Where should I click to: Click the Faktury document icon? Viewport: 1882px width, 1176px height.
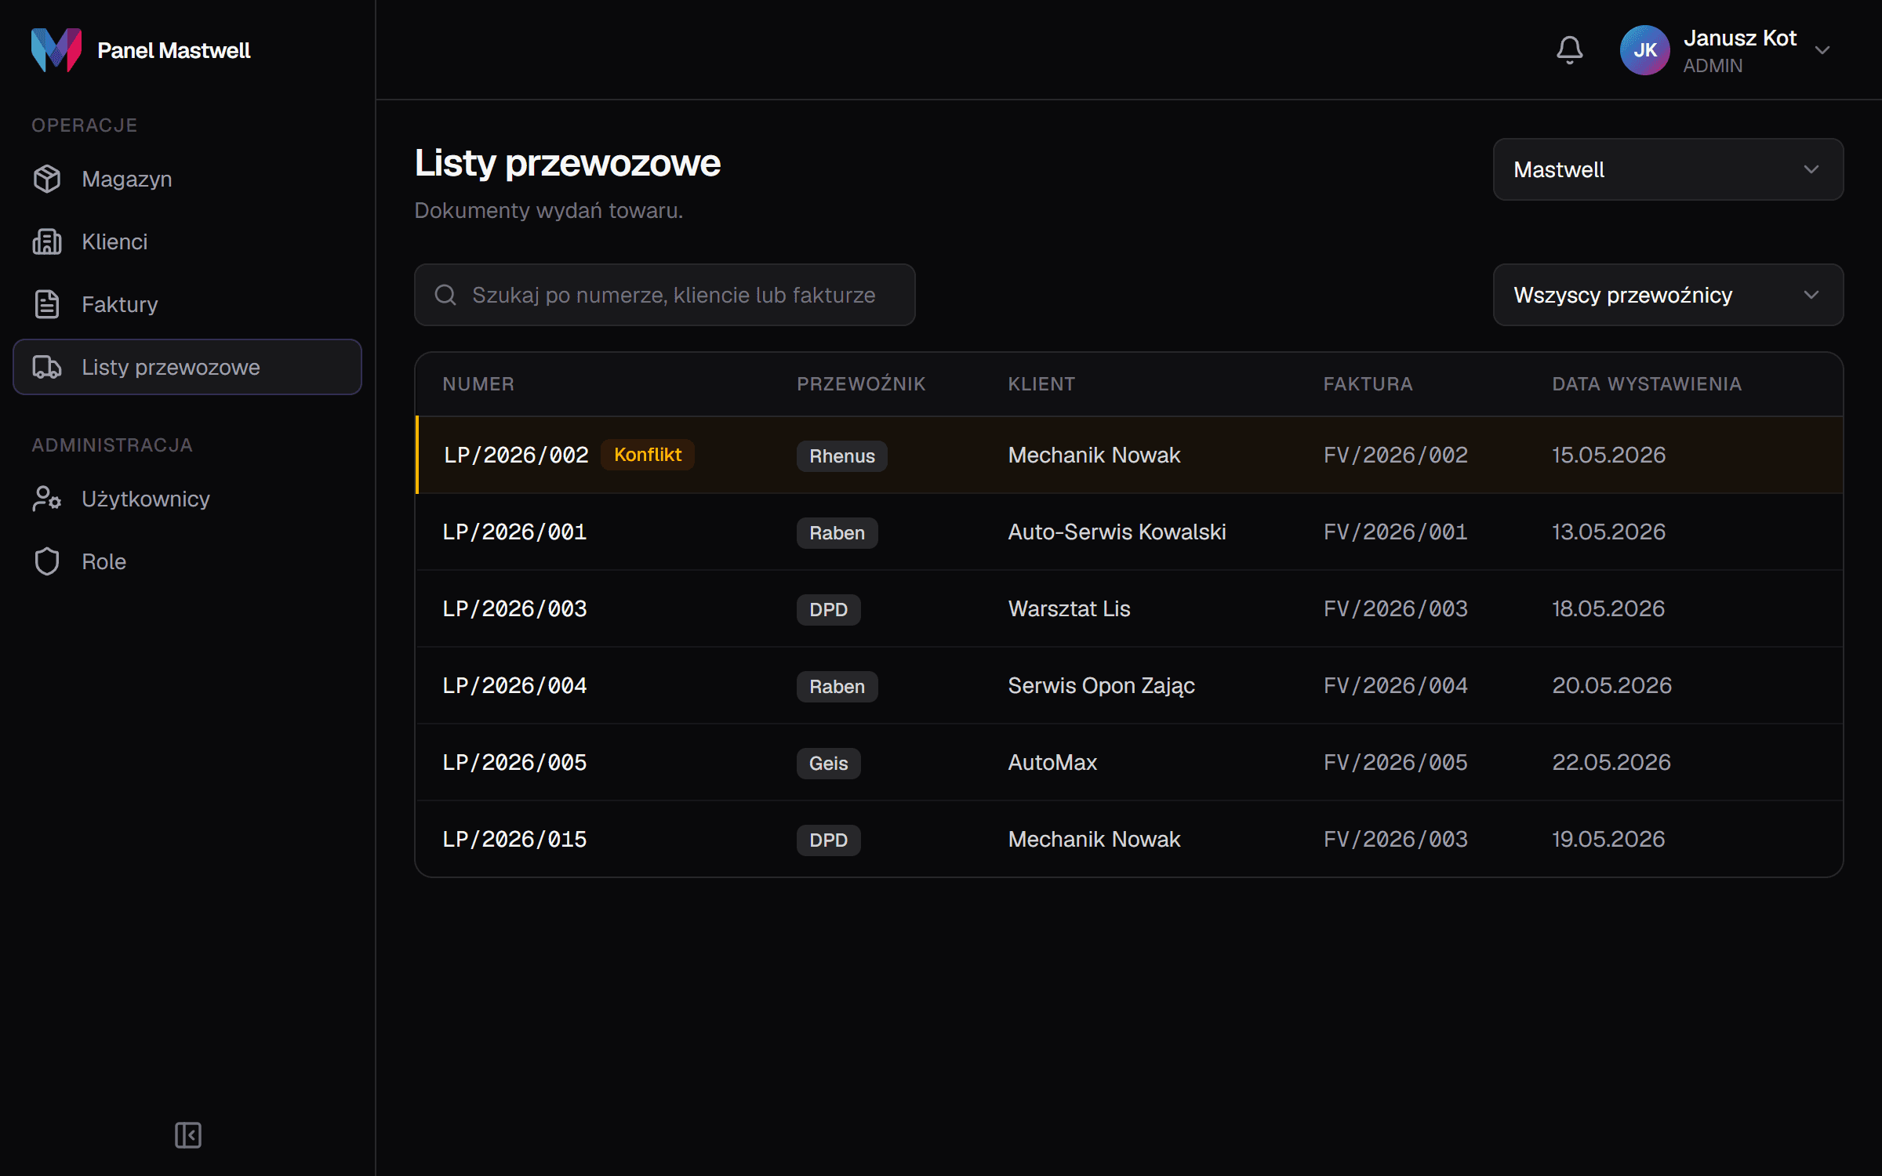pyautogui.click(x=47, y=304)
